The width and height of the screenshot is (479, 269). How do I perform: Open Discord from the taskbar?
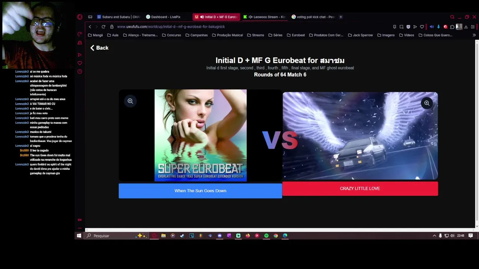pyautogui.click(x=220, y=236)
